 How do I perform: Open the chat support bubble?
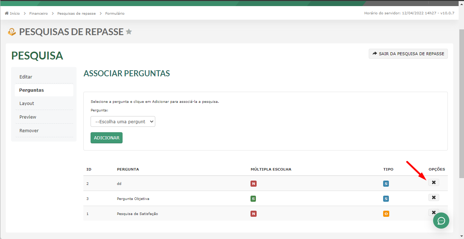click(x=441, y=220)
